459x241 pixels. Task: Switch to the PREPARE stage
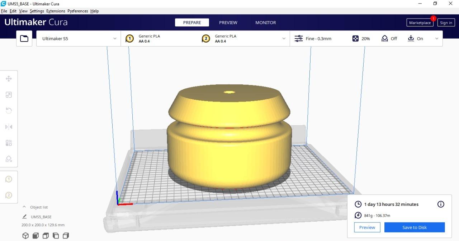192,23
